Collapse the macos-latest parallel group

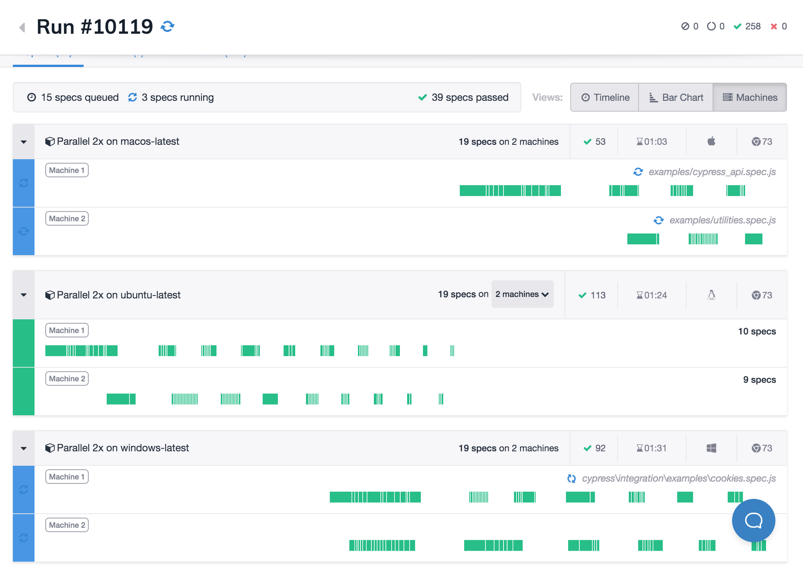pyautogui.click(x=24, y=142)
